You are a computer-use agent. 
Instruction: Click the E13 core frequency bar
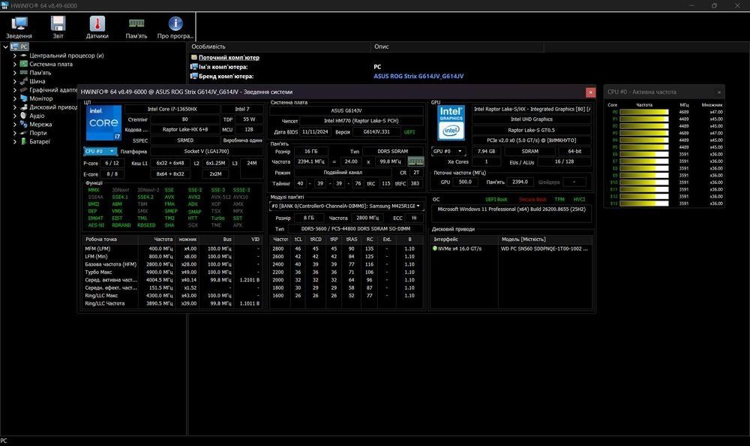click(643, 203)
